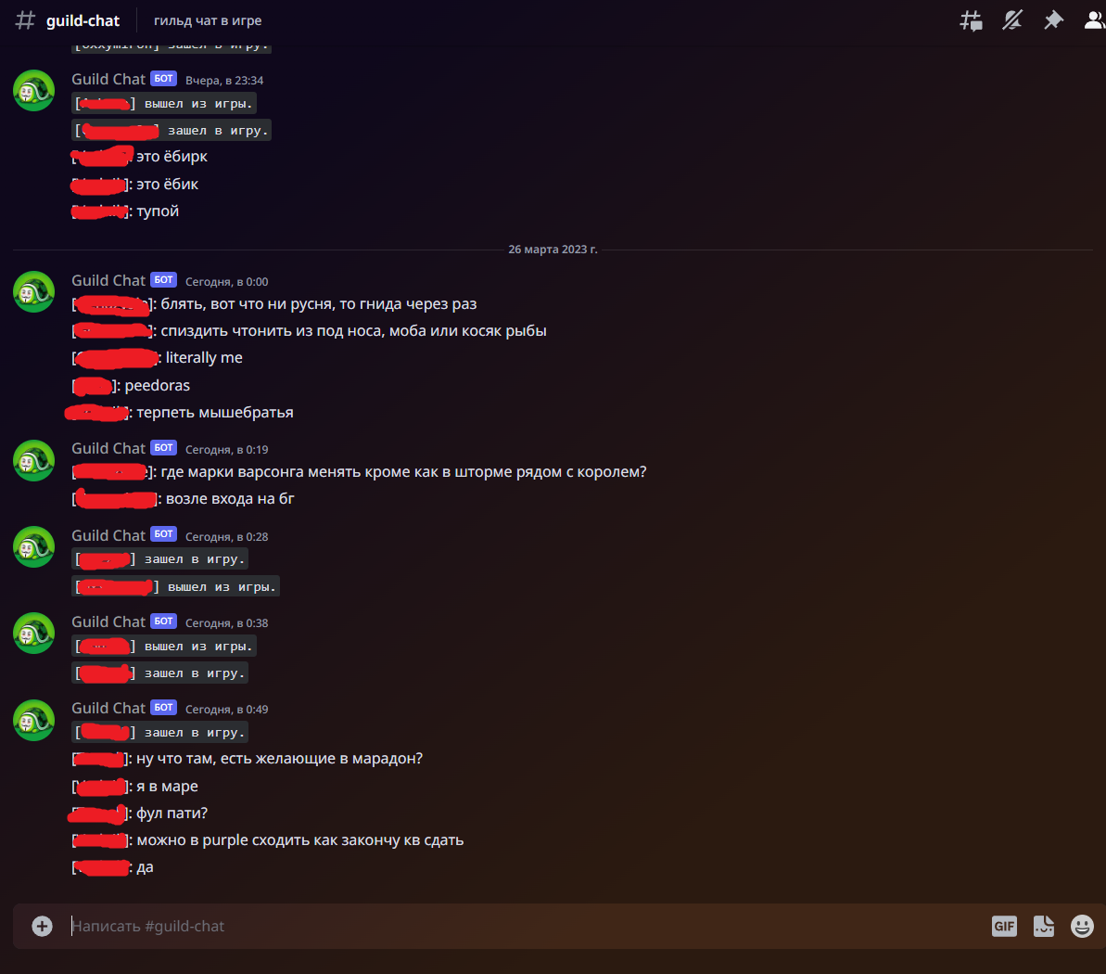Click Guild Chat username at 0:28

point(108,536)
